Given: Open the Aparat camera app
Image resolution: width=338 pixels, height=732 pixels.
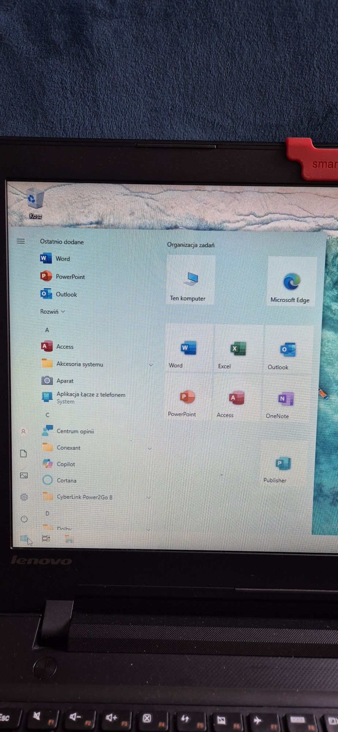Looking at the screenshot, I should (x=57, y=381).
